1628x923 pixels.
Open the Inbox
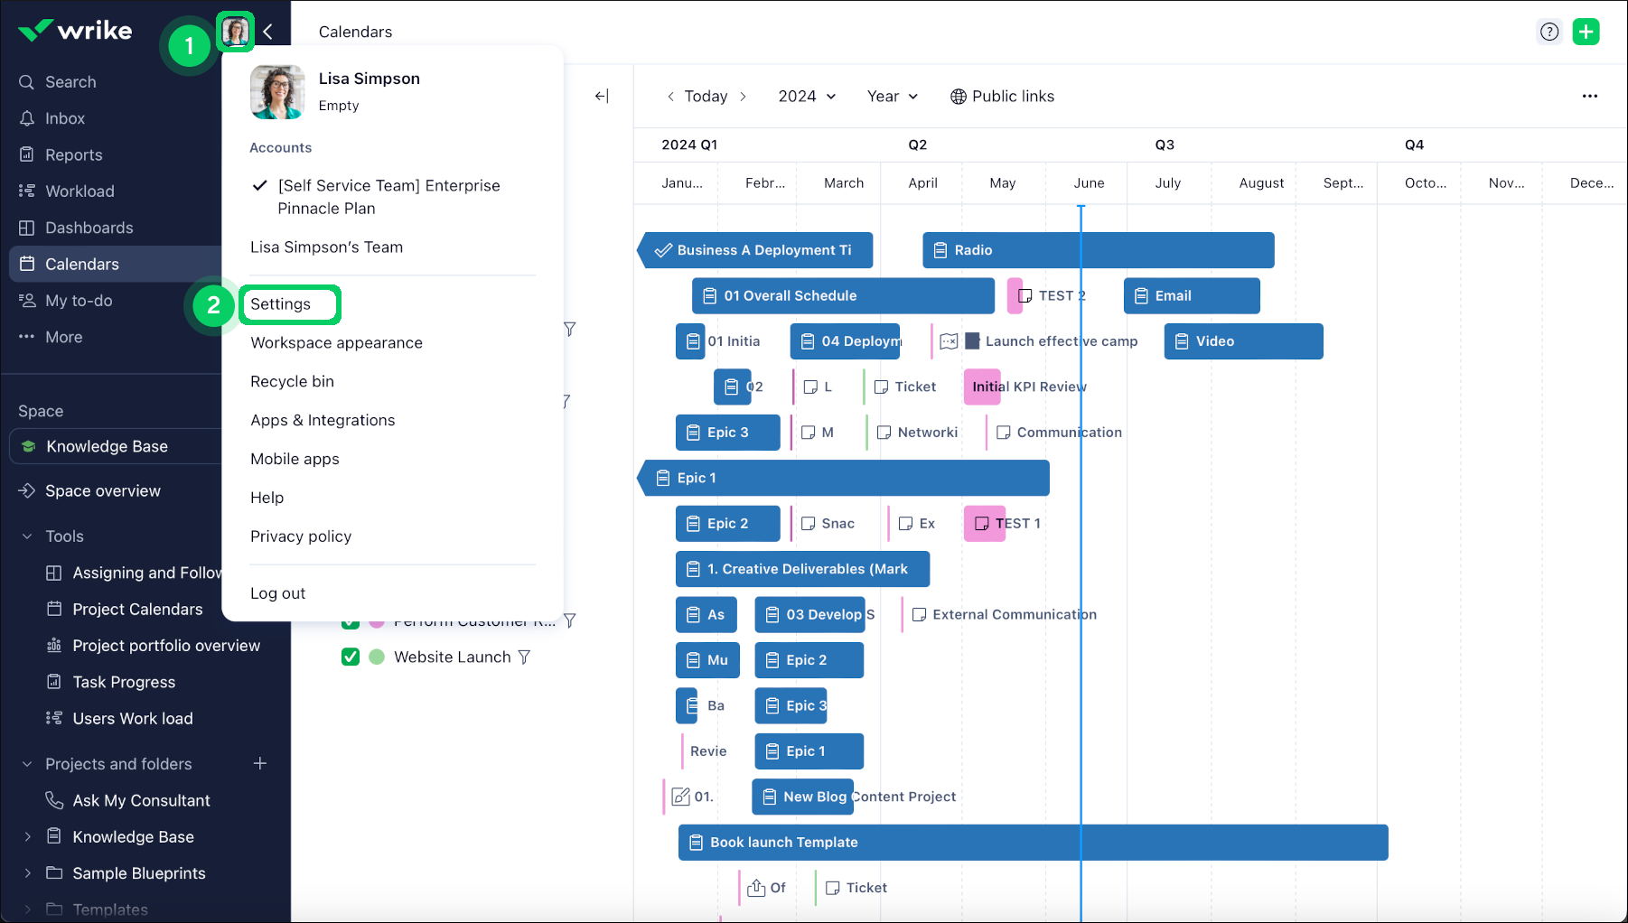pyautogui.click(x=63, y=118)
